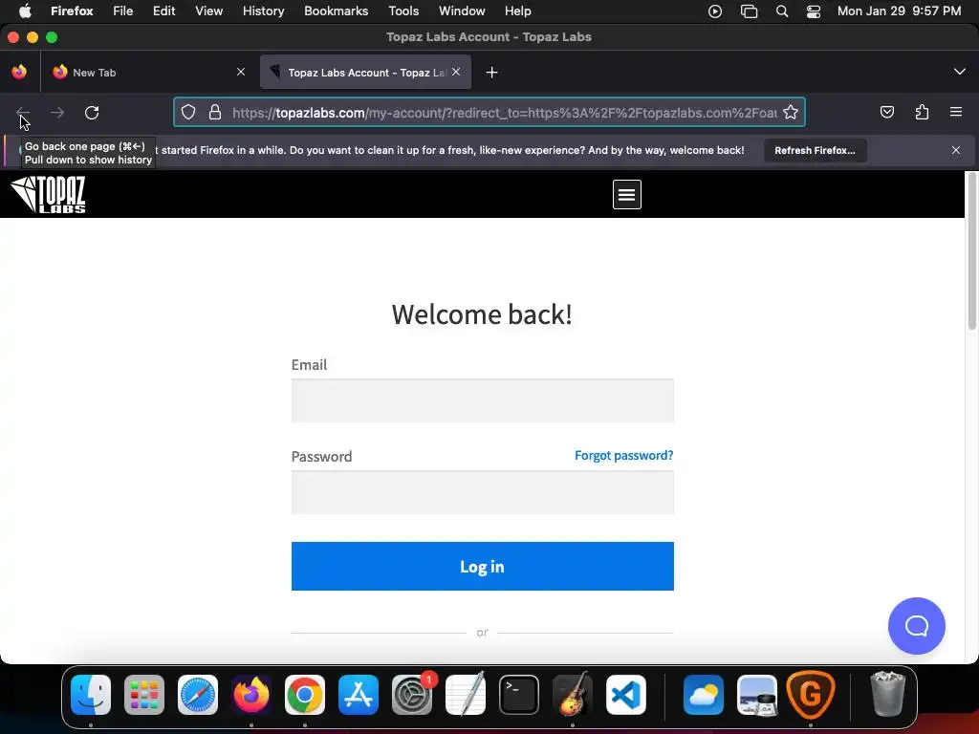Go back one page in Firefox
Viewport: 979px width, 734px height.
23,113
